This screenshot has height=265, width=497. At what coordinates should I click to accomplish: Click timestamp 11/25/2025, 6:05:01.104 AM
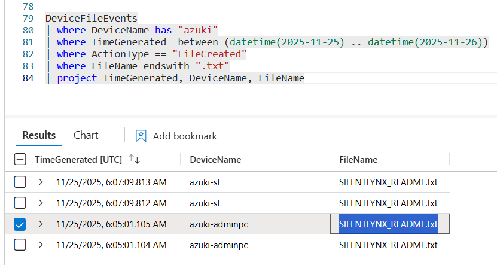click(111, 245)
